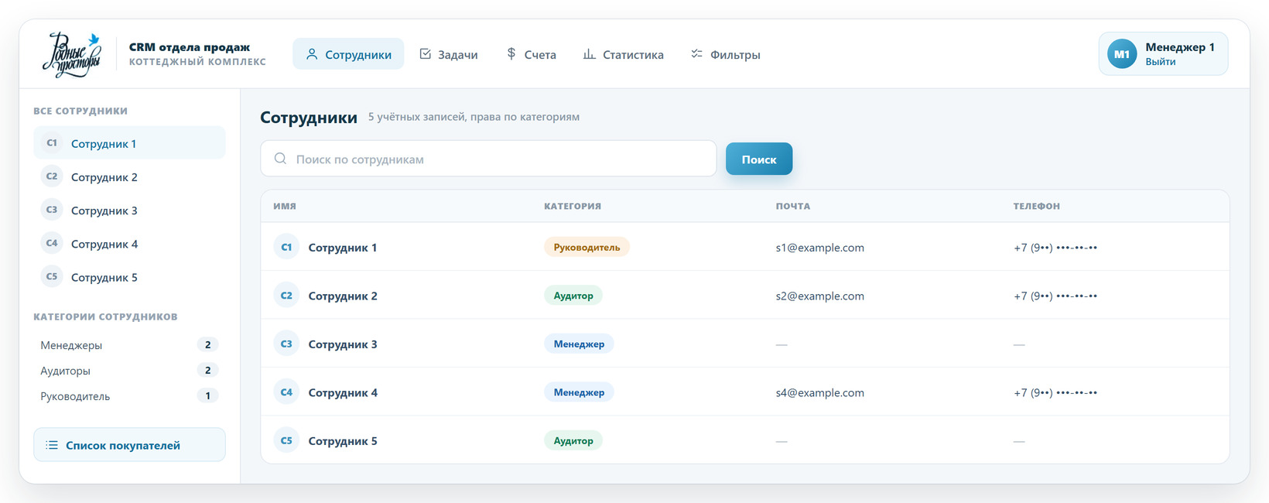Click the Имя column header
Image resolution: width=1269 pixels, height=503 pixels.
pyautogui.click(x=285, y=206)
